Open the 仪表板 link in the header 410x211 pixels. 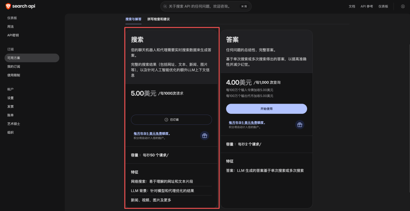pos(383,6)
